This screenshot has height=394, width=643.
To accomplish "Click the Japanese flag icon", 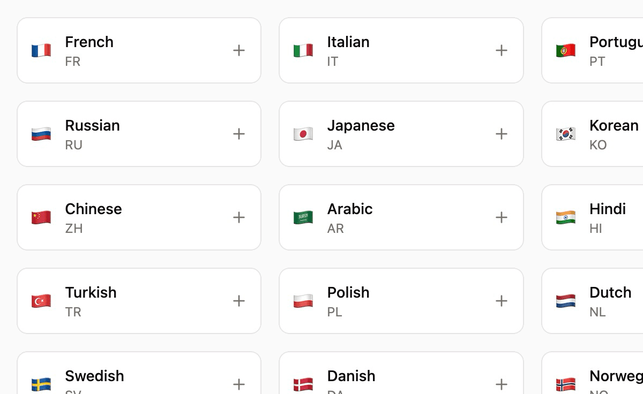I will coord(304,133).
